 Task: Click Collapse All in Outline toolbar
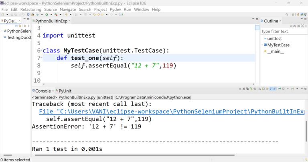298,26
